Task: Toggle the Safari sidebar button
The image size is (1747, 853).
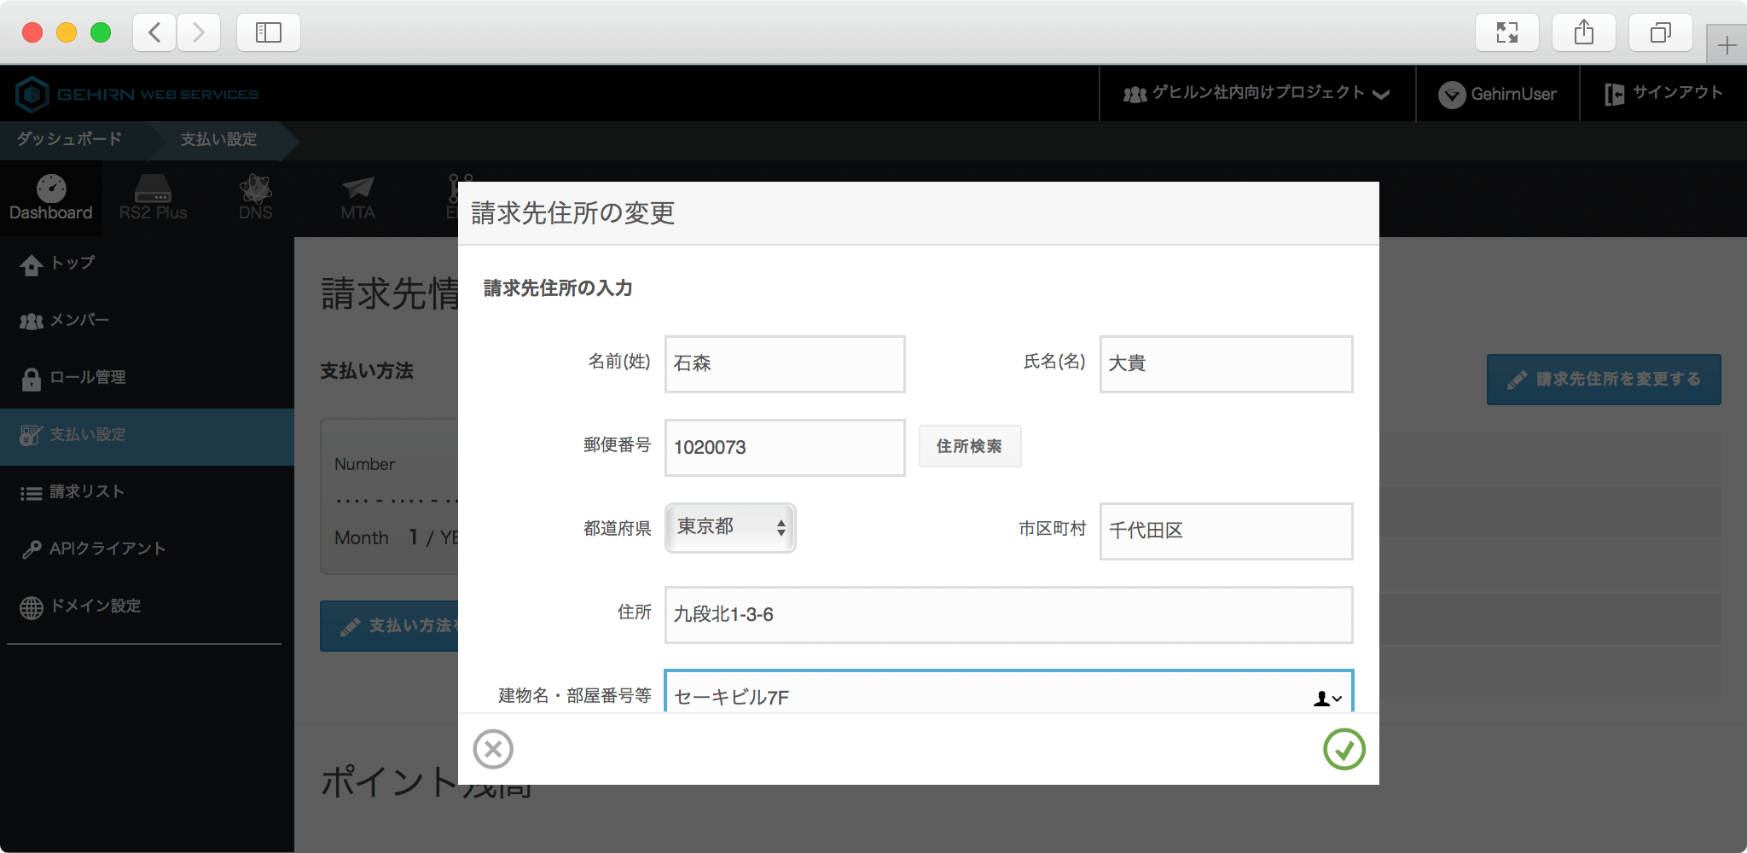Action: pos(268,32)
